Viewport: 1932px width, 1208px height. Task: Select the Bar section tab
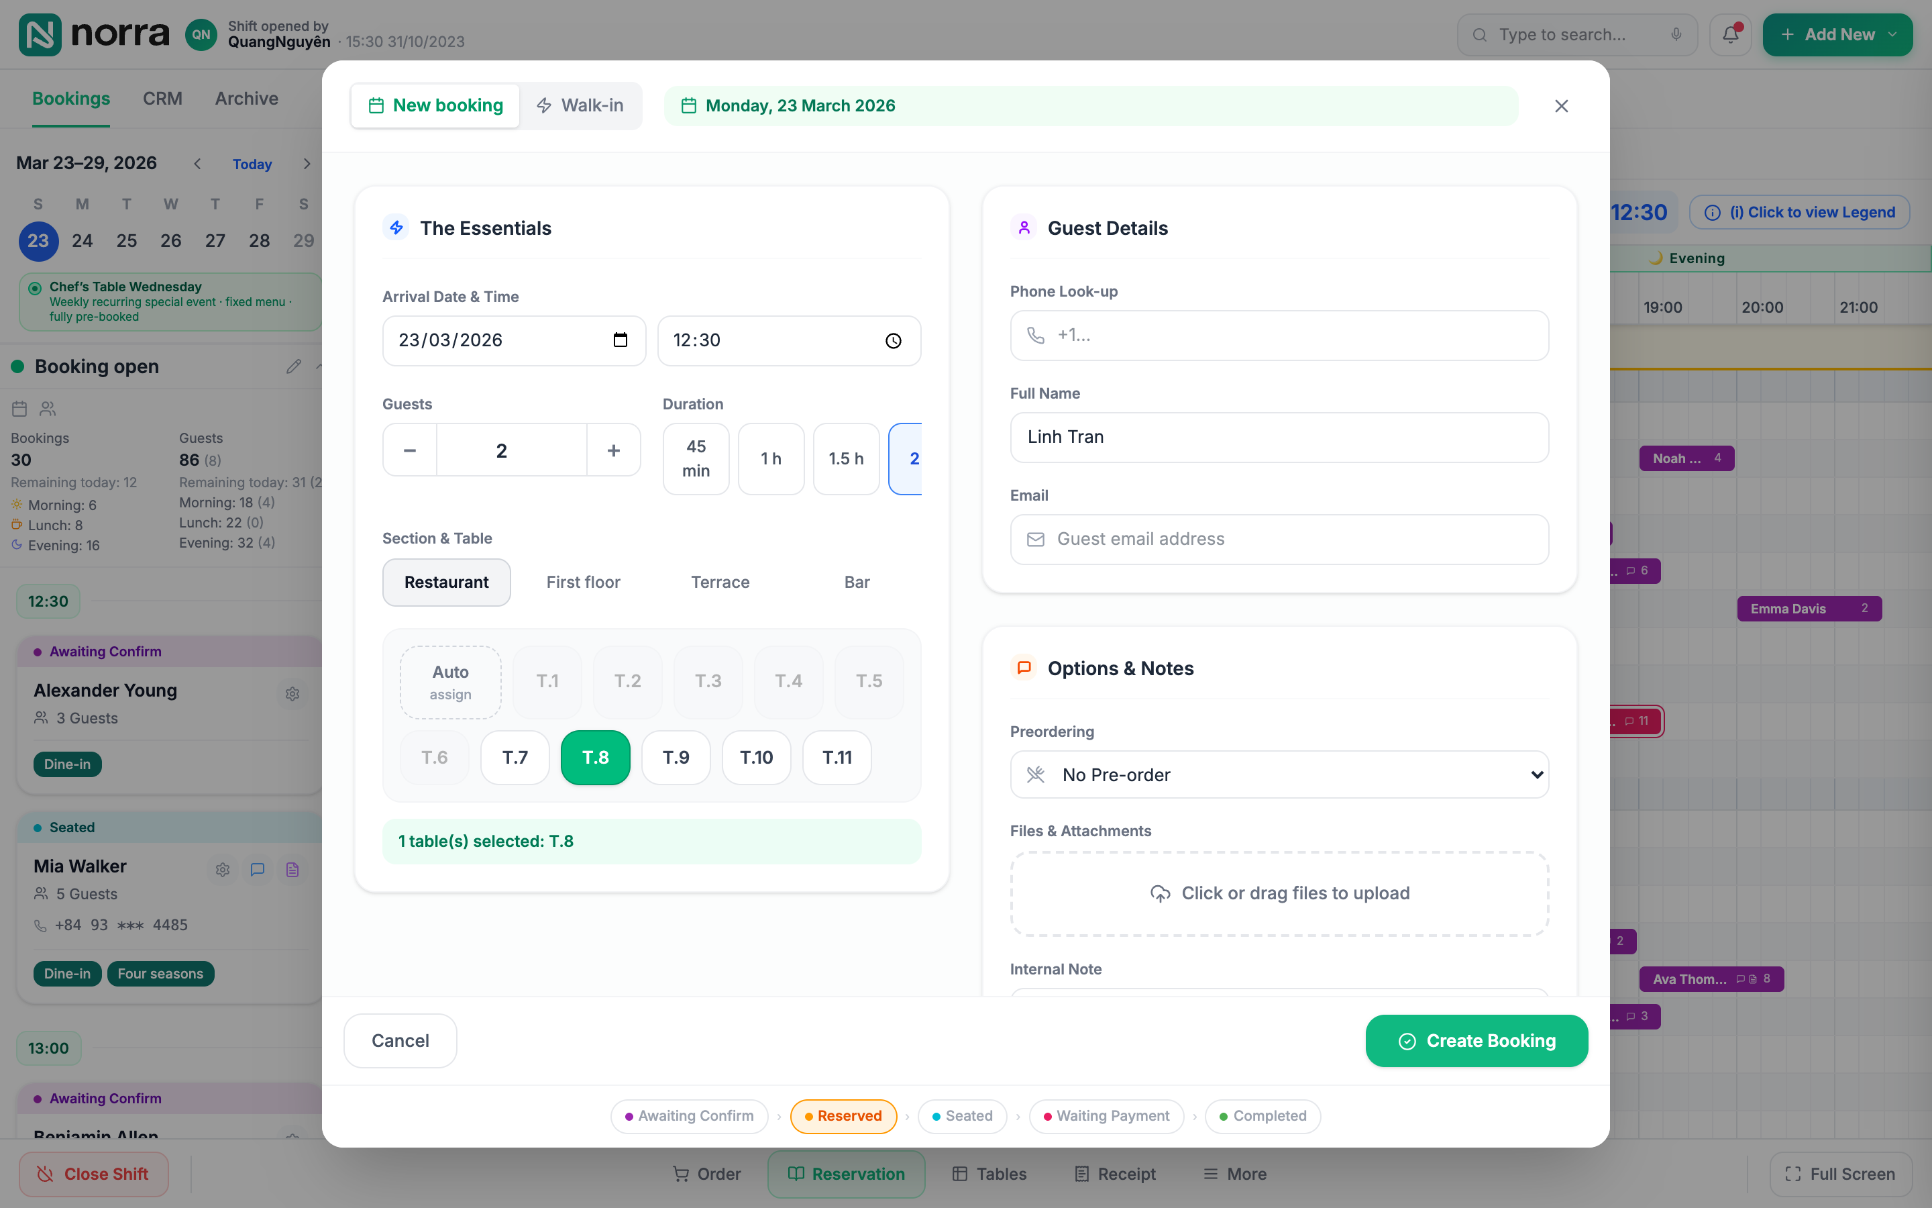pyautogui.click(x=857, y=583)
